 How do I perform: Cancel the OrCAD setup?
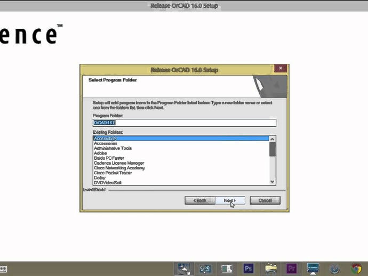[x=265, y=200]
